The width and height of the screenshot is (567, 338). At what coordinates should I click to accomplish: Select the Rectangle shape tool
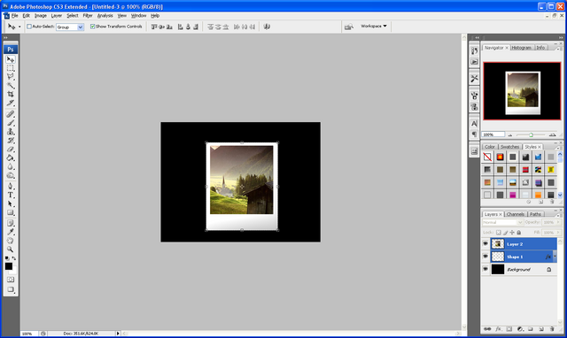coord(11,212)
